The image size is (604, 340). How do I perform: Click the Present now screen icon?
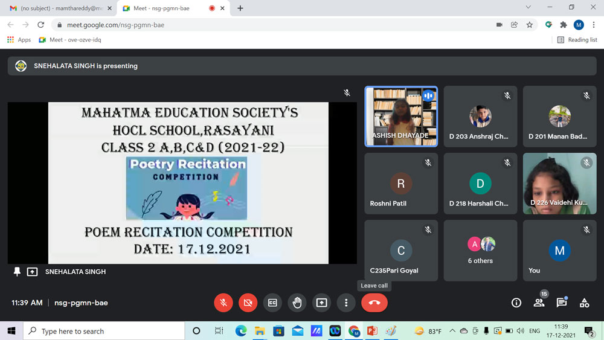321,303
